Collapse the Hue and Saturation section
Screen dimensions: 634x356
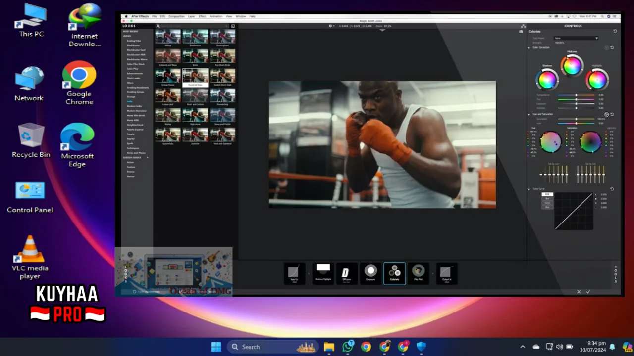[529, 114]
